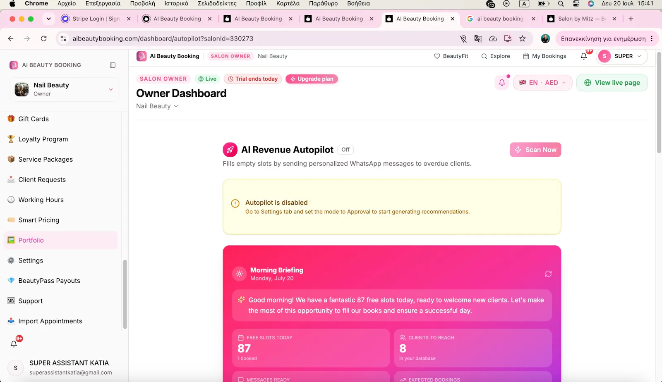Open the Αρχείο menu in menu bar
The image size is (662, 382).
point(67,4)
